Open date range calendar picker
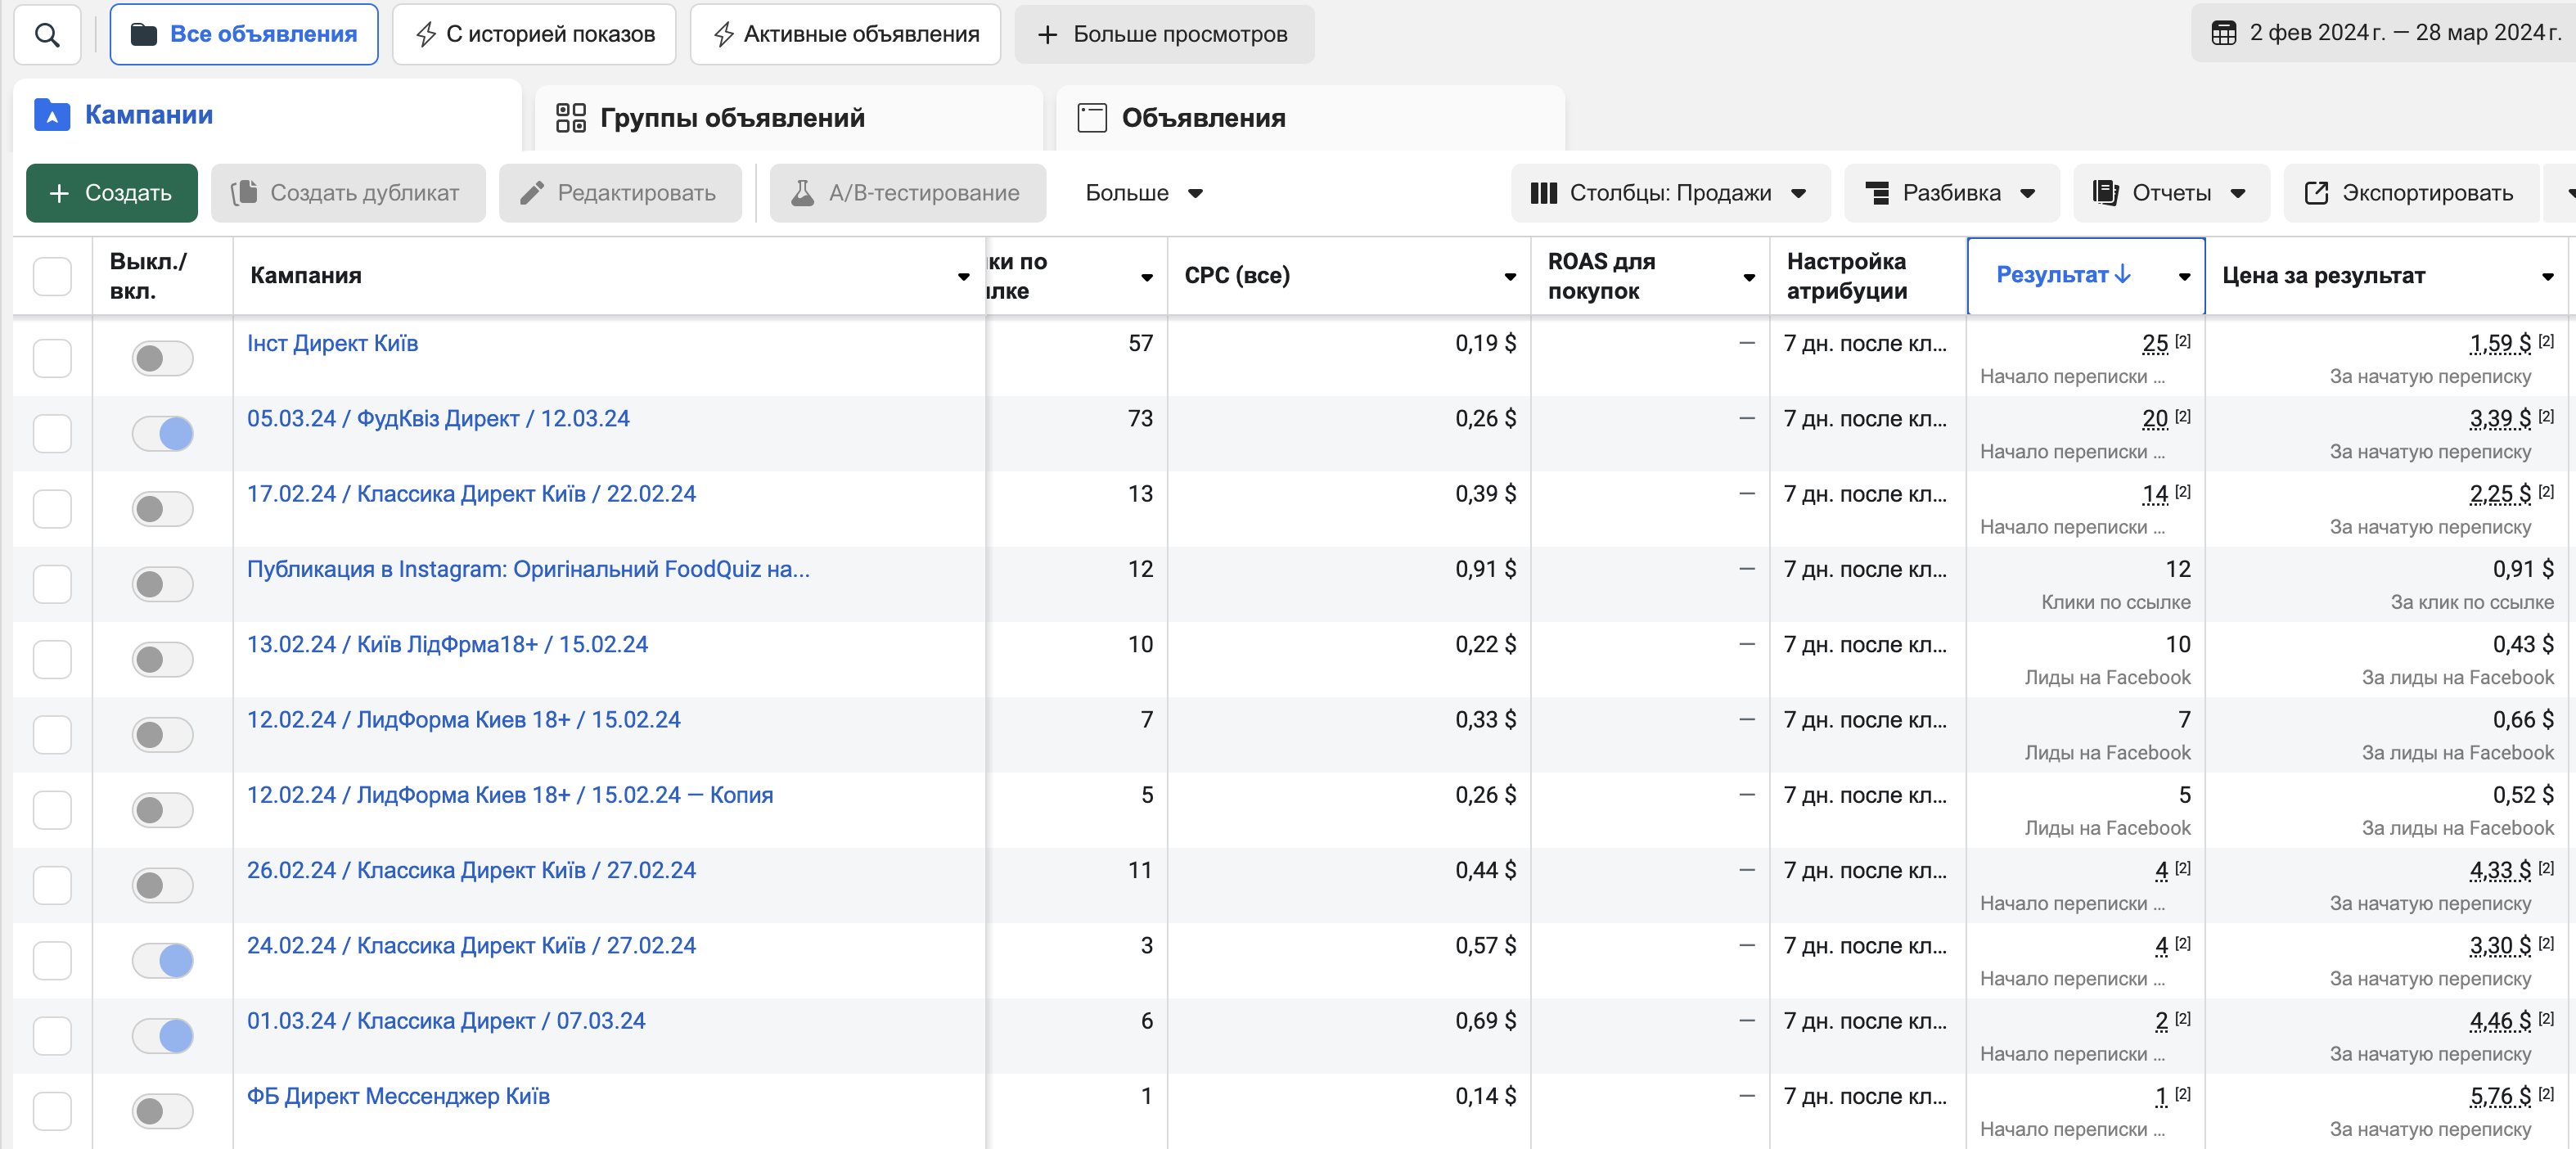 tap(2223, 33)
